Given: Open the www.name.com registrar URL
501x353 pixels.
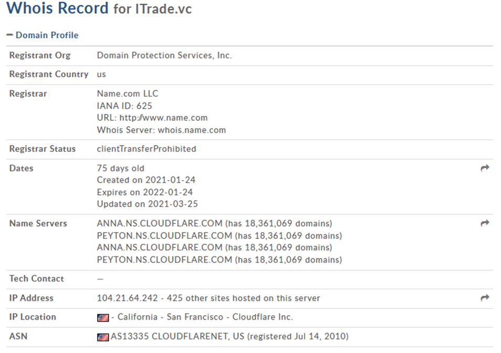Looking at the screenshot, I should (163, 118).
